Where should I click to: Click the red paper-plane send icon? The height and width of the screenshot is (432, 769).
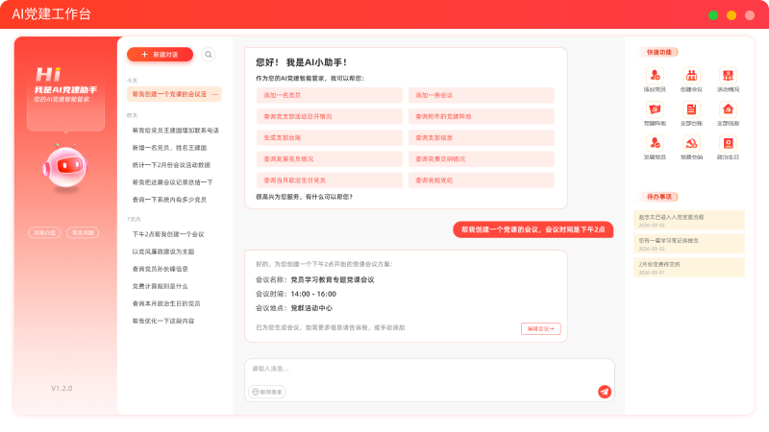pyautogui.click(x=605, y=392)
